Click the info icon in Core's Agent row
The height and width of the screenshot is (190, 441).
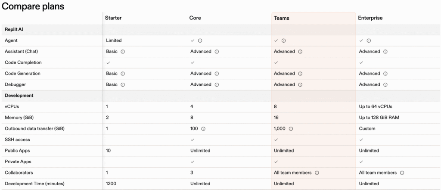(200, 40)
